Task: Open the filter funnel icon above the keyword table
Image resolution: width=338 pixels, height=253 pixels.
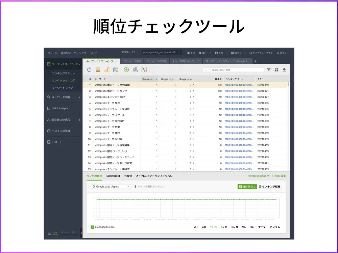Action: coord(269,69)
